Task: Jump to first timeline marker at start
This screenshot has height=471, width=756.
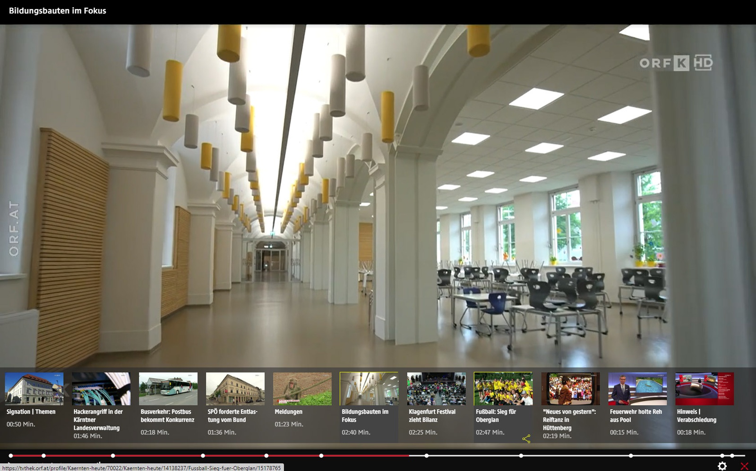Action: point(11,456)
